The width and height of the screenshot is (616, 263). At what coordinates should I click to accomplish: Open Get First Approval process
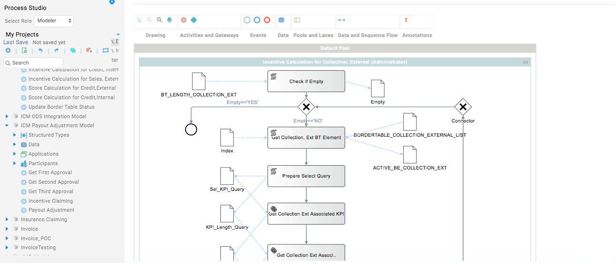(50, 173)
